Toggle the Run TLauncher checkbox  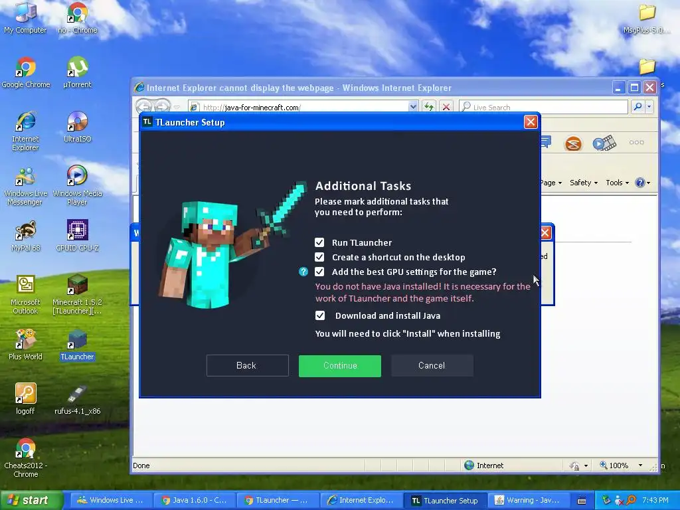319,242
